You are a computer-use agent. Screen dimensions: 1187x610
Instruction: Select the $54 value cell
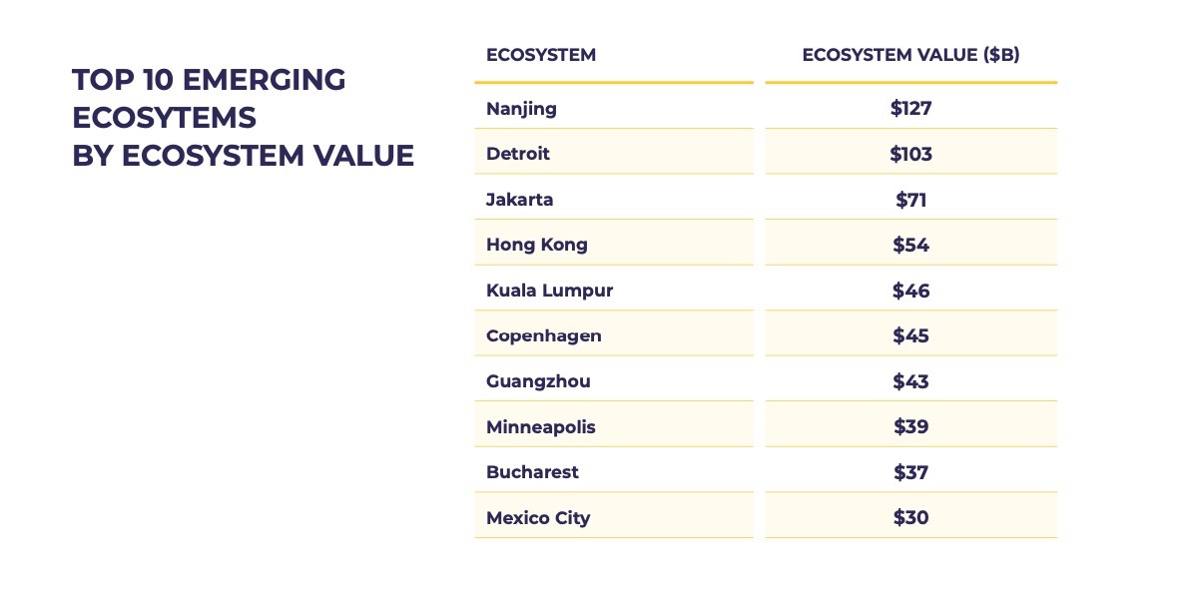910,245
